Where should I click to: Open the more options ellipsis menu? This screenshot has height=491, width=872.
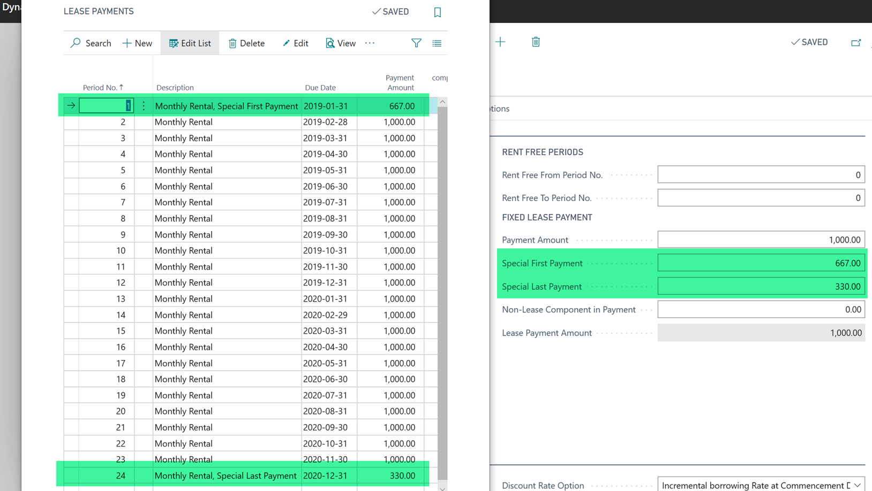click(x=370, y=43)
